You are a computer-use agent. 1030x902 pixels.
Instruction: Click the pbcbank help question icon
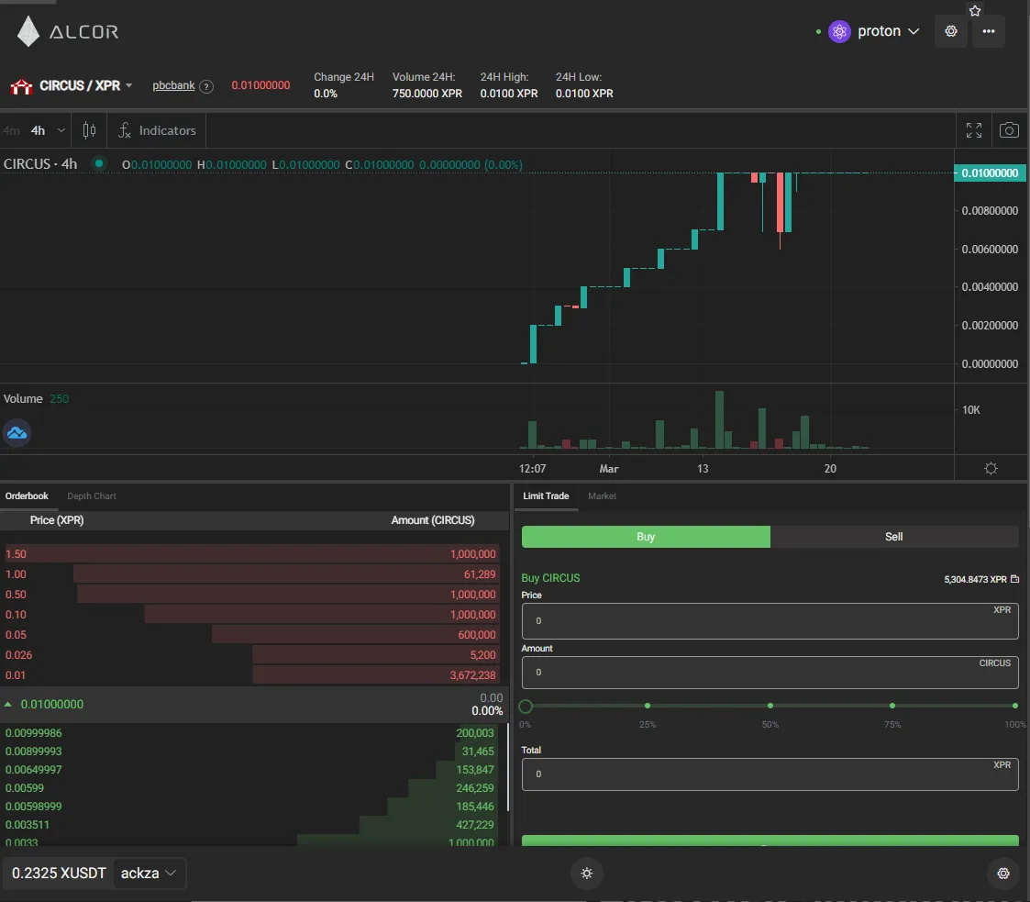(x=206, y=86)
